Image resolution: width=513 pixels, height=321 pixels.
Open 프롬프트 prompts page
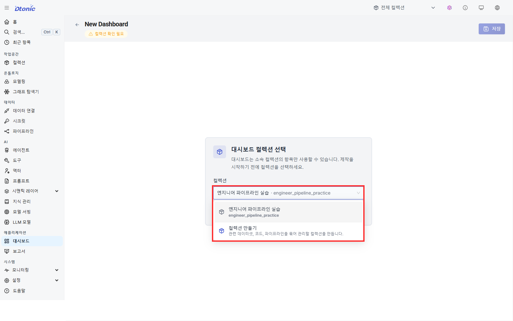pyautogui.click(x=32, y=181)
